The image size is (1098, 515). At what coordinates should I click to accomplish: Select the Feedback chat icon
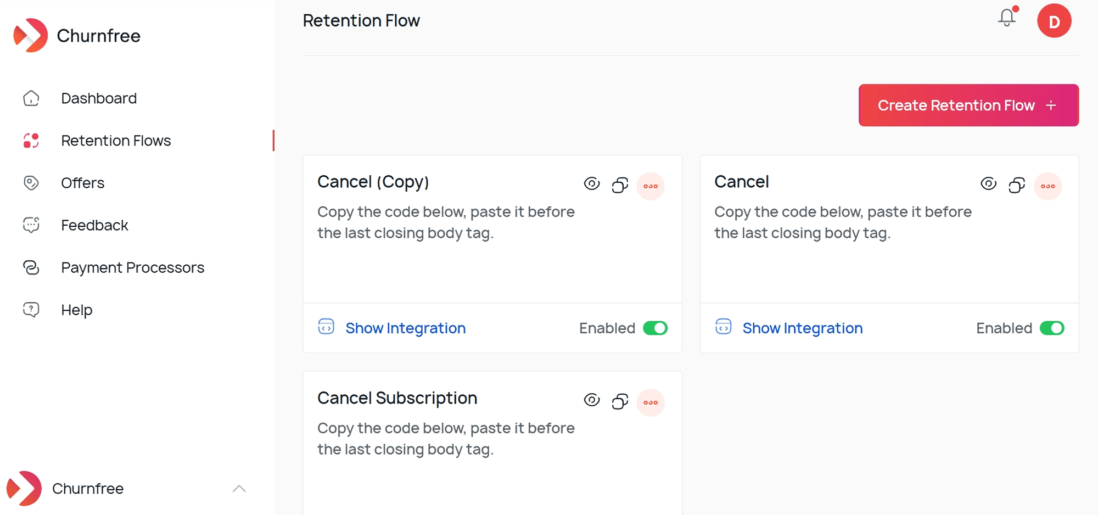coord(31,225)
